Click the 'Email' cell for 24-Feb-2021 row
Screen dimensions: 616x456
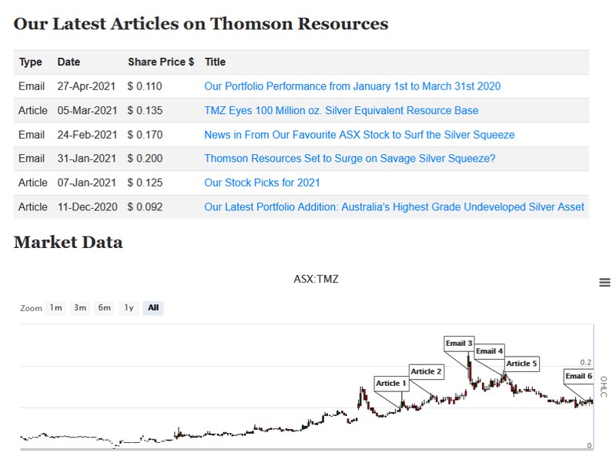pyautogui.click(x=32, y=135)
